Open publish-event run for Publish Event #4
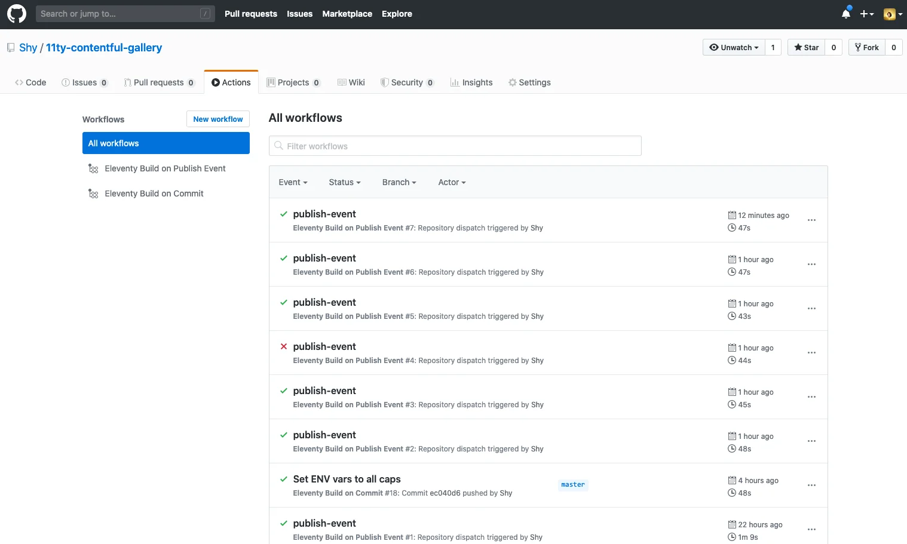907x544 pixels. click(324, 346)
